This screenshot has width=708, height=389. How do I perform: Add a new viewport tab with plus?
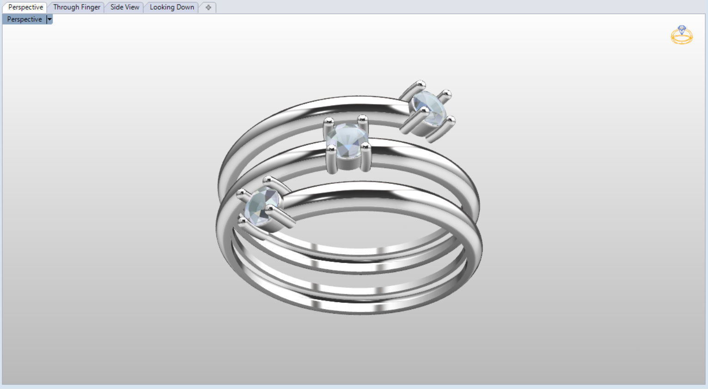click(x=208, y=7)
